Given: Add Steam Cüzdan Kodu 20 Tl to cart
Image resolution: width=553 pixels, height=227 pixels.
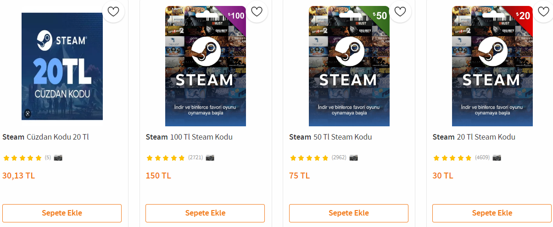Looking at the screenshot, I should pyautogui.click(x=62, y=213).
